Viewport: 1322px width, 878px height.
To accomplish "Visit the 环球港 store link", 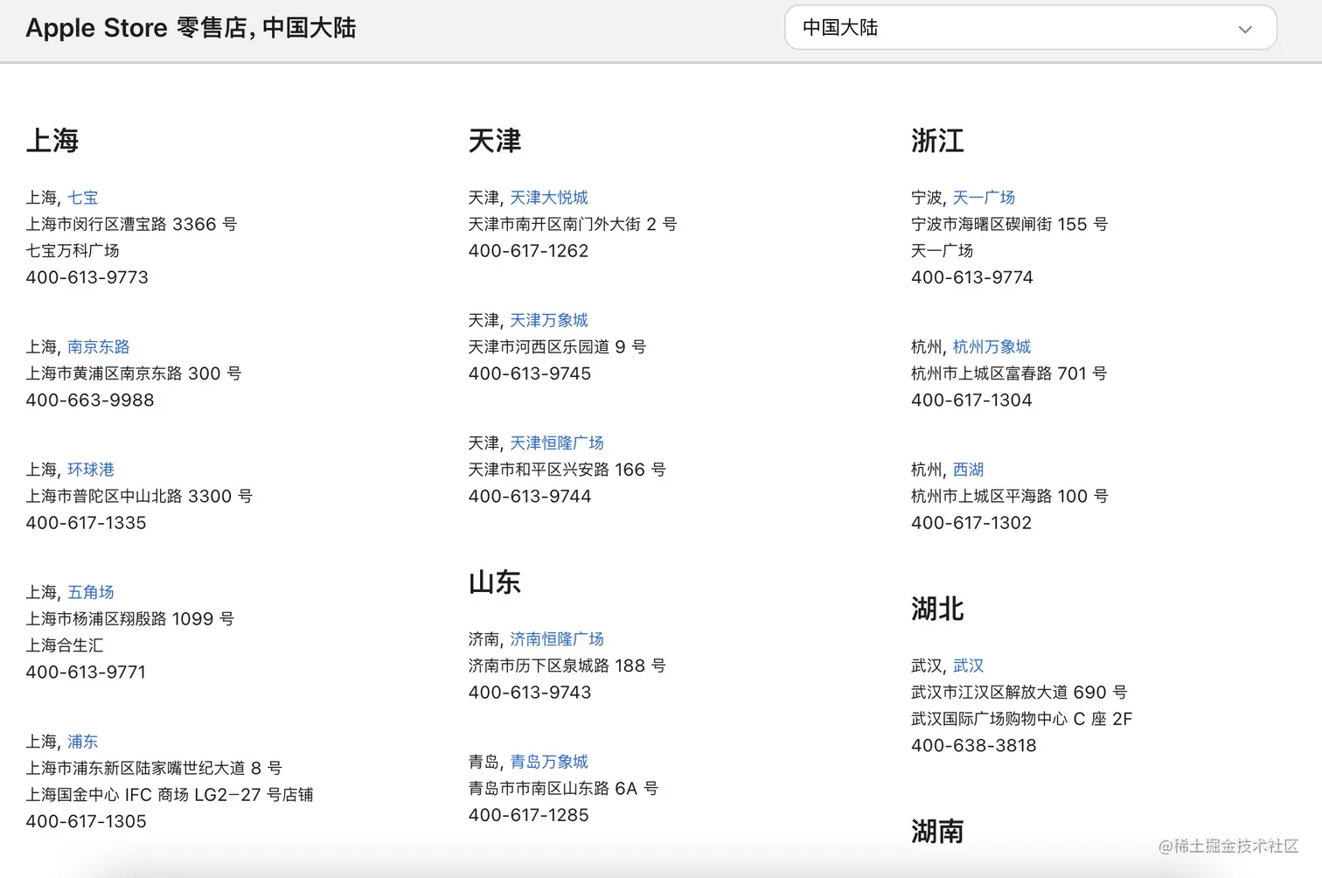I will (x=91, y=470).
